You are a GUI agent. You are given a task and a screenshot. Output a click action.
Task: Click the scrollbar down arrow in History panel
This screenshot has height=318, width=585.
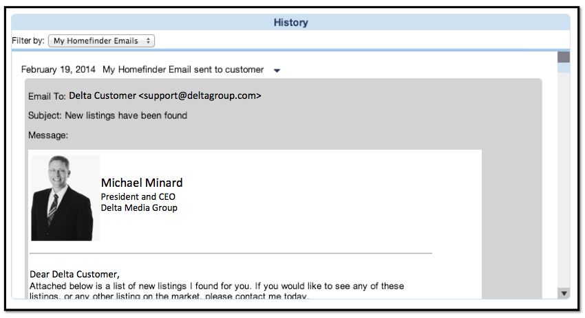click(564, 293)
